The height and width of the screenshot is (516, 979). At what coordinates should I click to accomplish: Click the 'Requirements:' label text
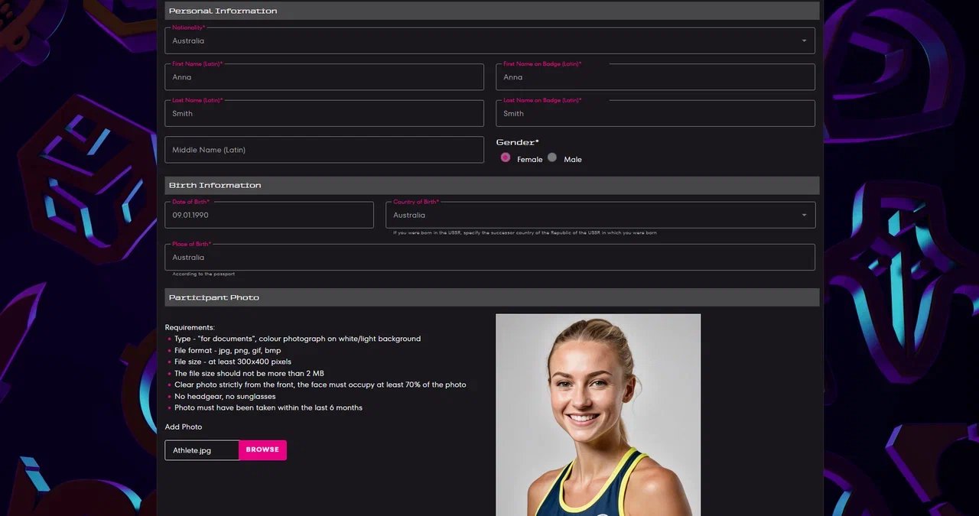[x=190, y=327]
